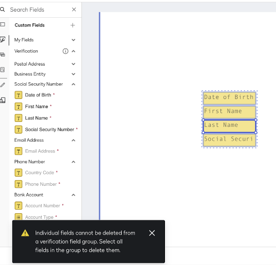Viewport: 276px width, 265px height.
Task: Click First Name field icon in list
Action: 18,107
